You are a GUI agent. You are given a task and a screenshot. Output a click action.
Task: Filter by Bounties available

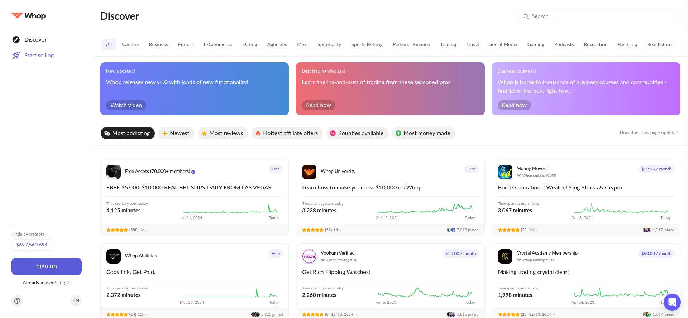tap(357, 133)
